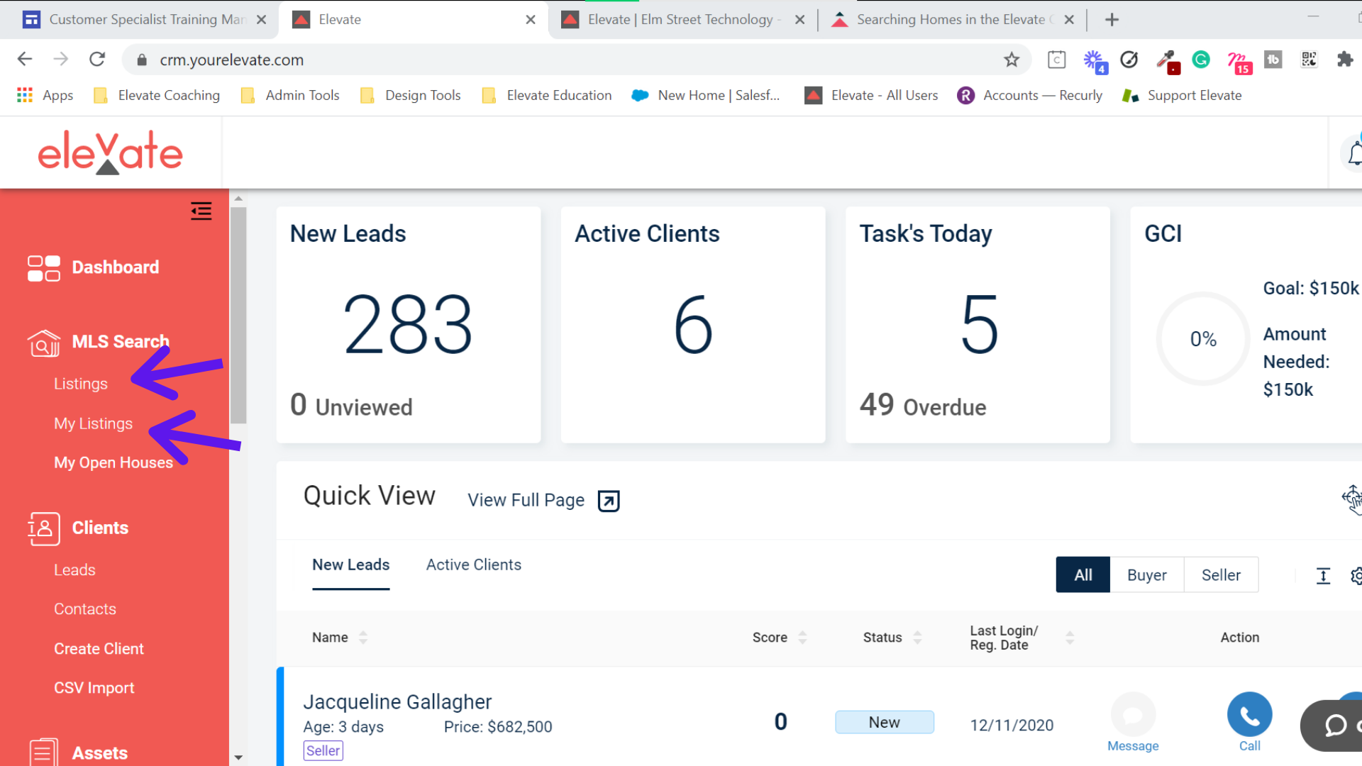The image size is (1362, 766).
Task: Sort the table by Status column
Action: click(917, 638)
